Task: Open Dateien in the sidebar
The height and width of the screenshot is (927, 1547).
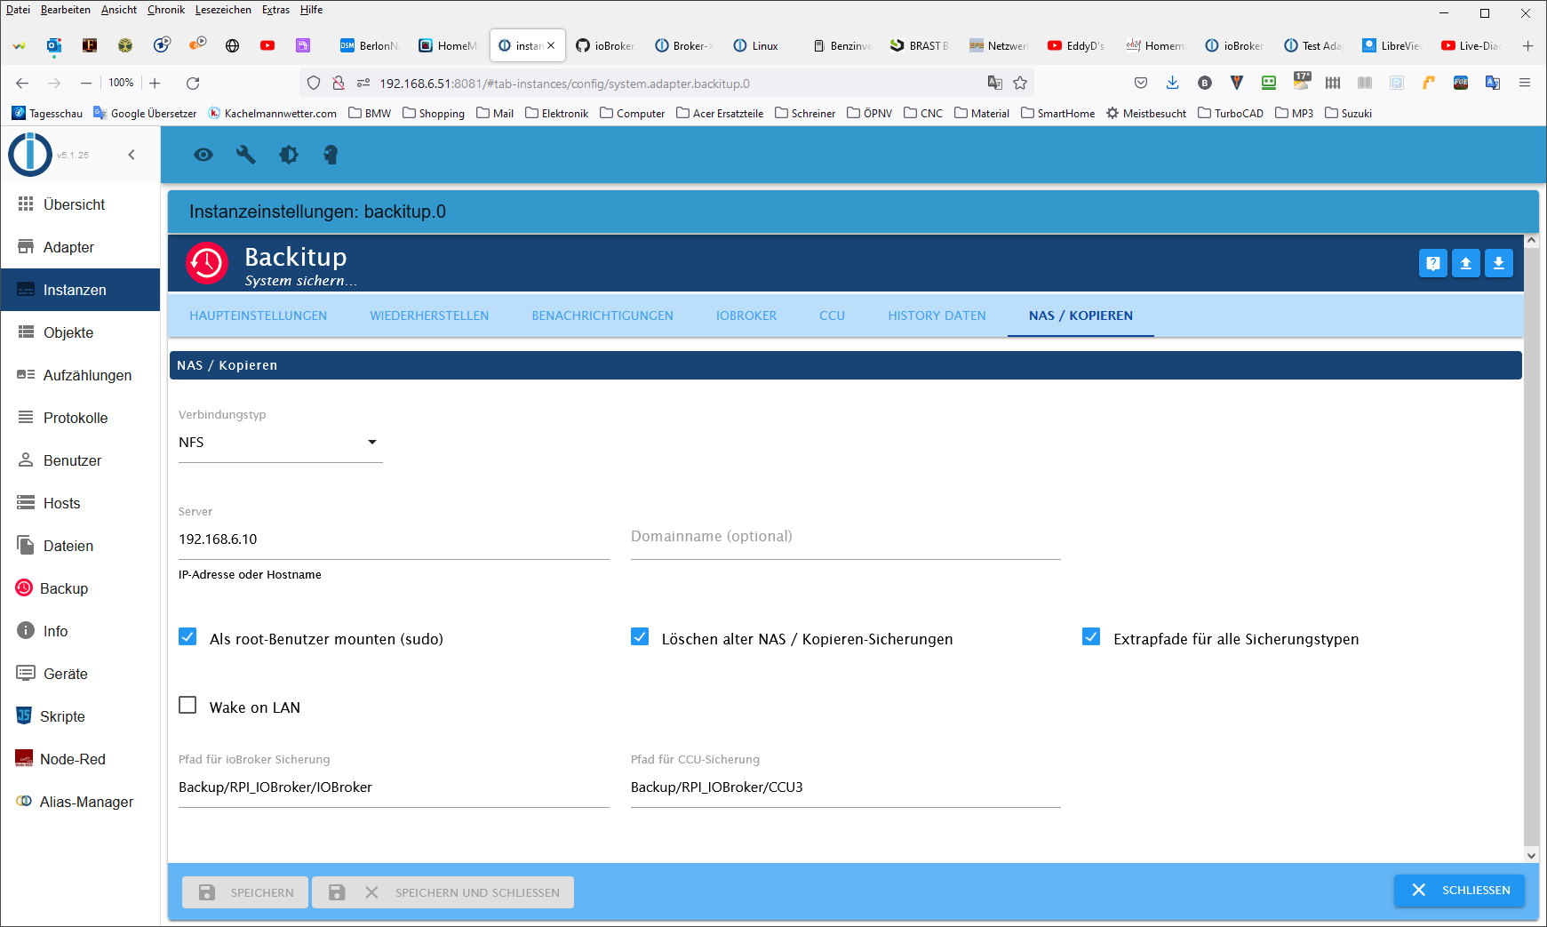Action: [80, 546]
